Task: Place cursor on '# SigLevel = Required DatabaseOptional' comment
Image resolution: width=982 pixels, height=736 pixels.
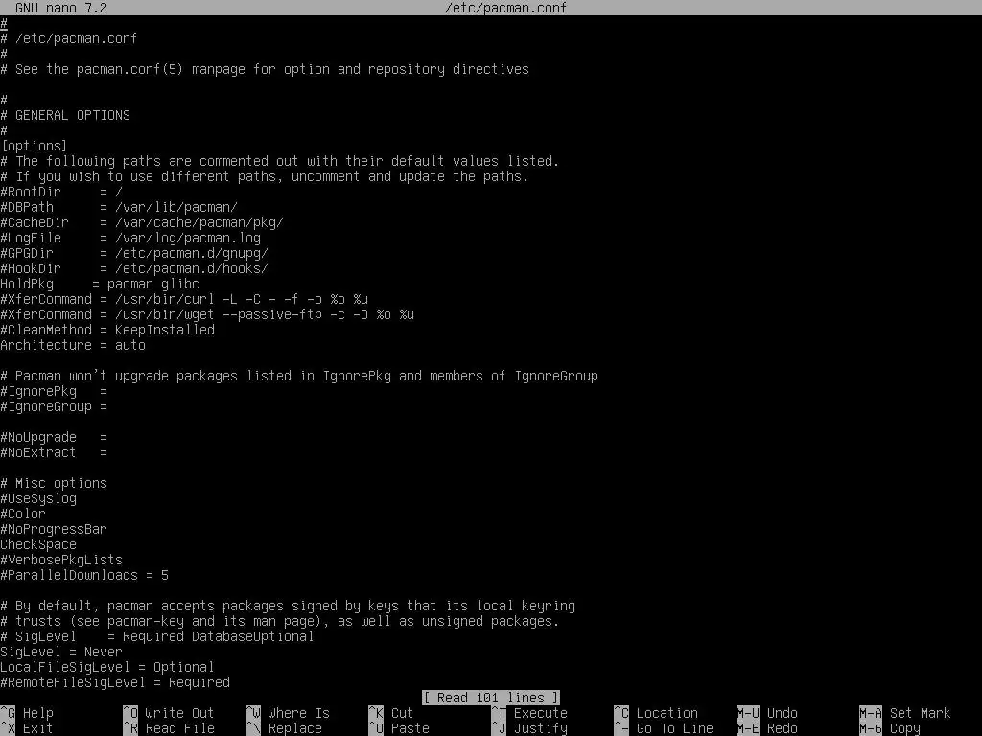Action: click(x=157, y=636)
